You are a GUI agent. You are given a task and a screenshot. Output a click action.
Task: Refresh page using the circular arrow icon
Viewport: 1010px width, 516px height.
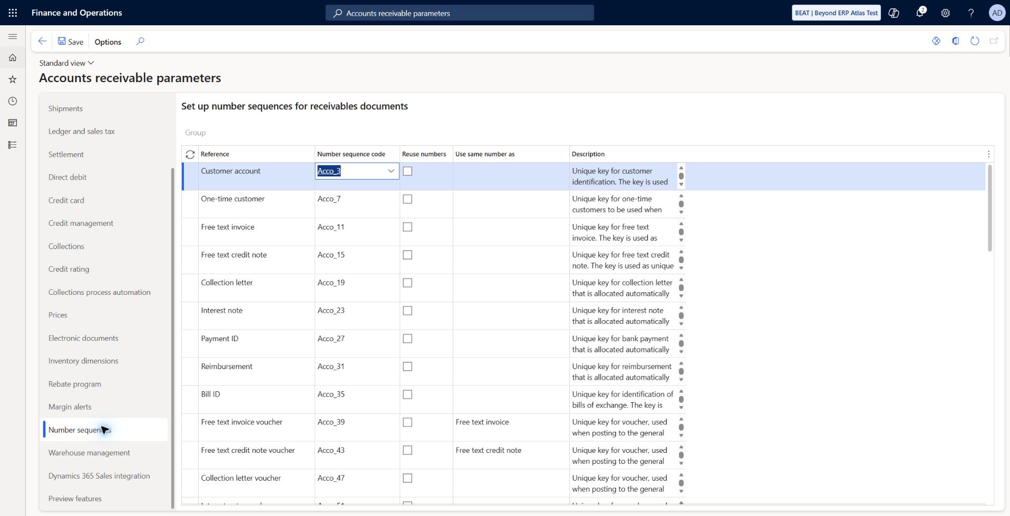point(975,41)
